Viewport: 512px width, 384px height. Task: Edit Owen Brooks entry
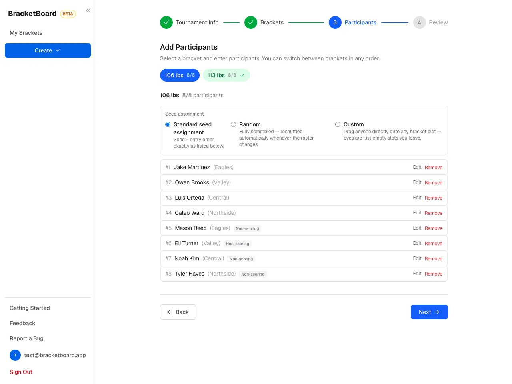pyautogui.click(x=417, y=182)
